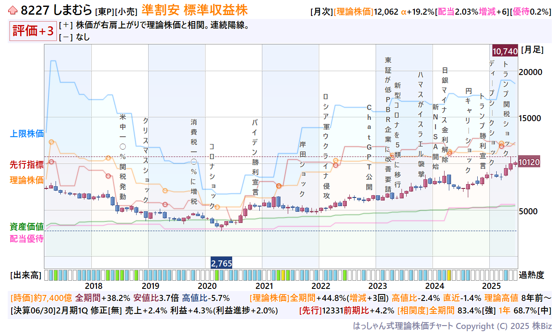The width and height of the screenshot is (560, 332).
Task: Select the stock title 8227 しまむら
Action: pyautogui.click(x=56, y=10)
